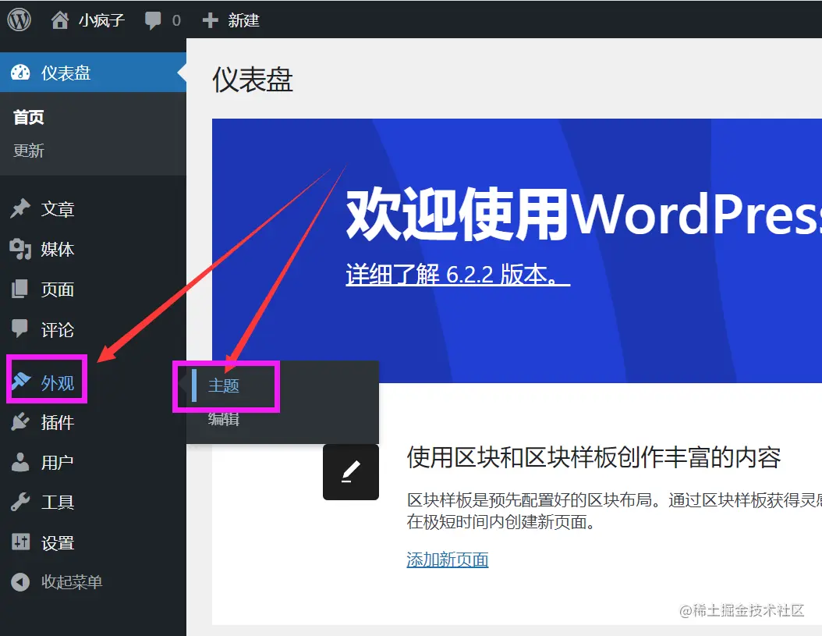Click the WordPress logo icon
Screen dimensions: 822x636
19,20
